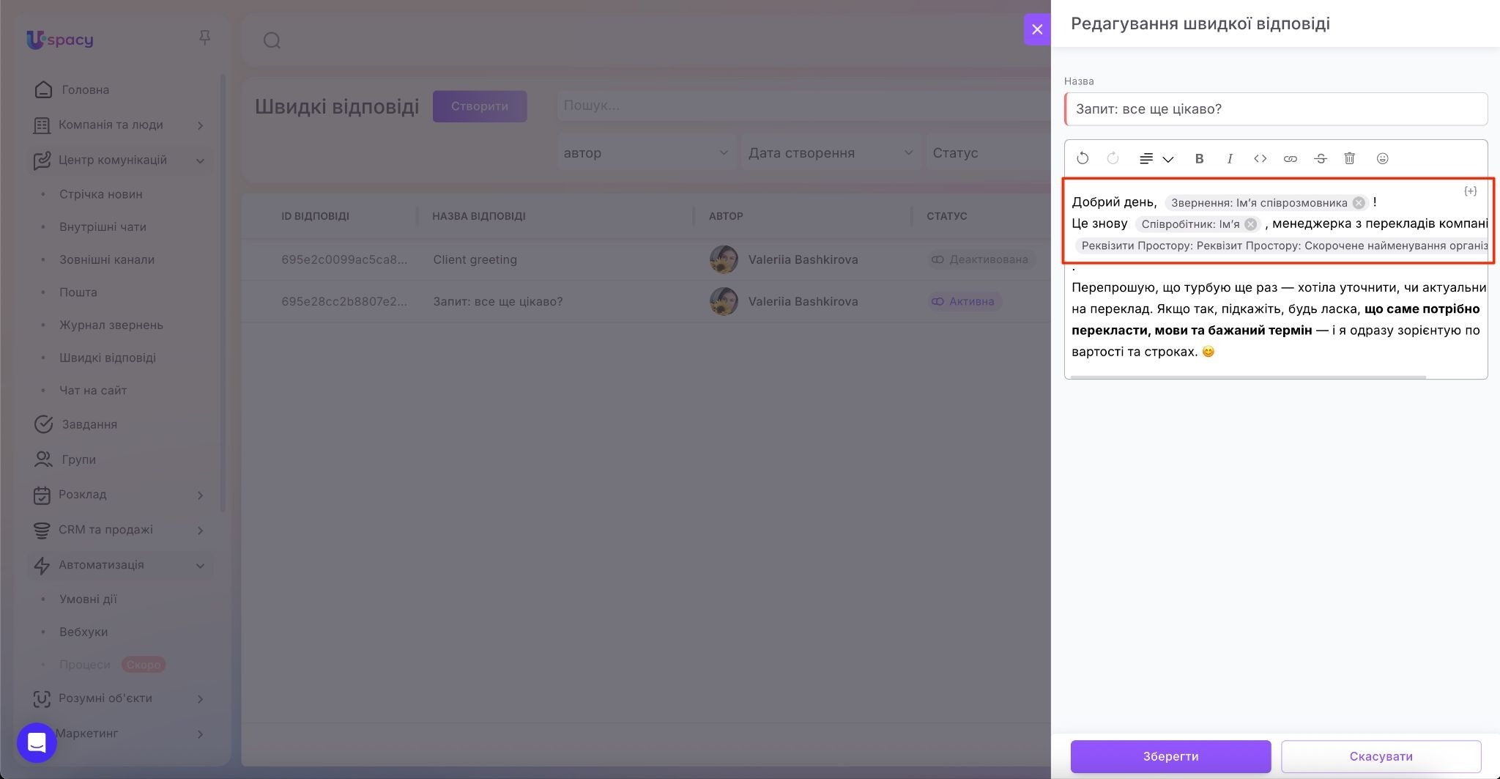Remove the 'Співробітник: Ім'я' variable tag
Image resolution: width=1500 pixels, height=779 pixels.
(x=1251, y=224)
